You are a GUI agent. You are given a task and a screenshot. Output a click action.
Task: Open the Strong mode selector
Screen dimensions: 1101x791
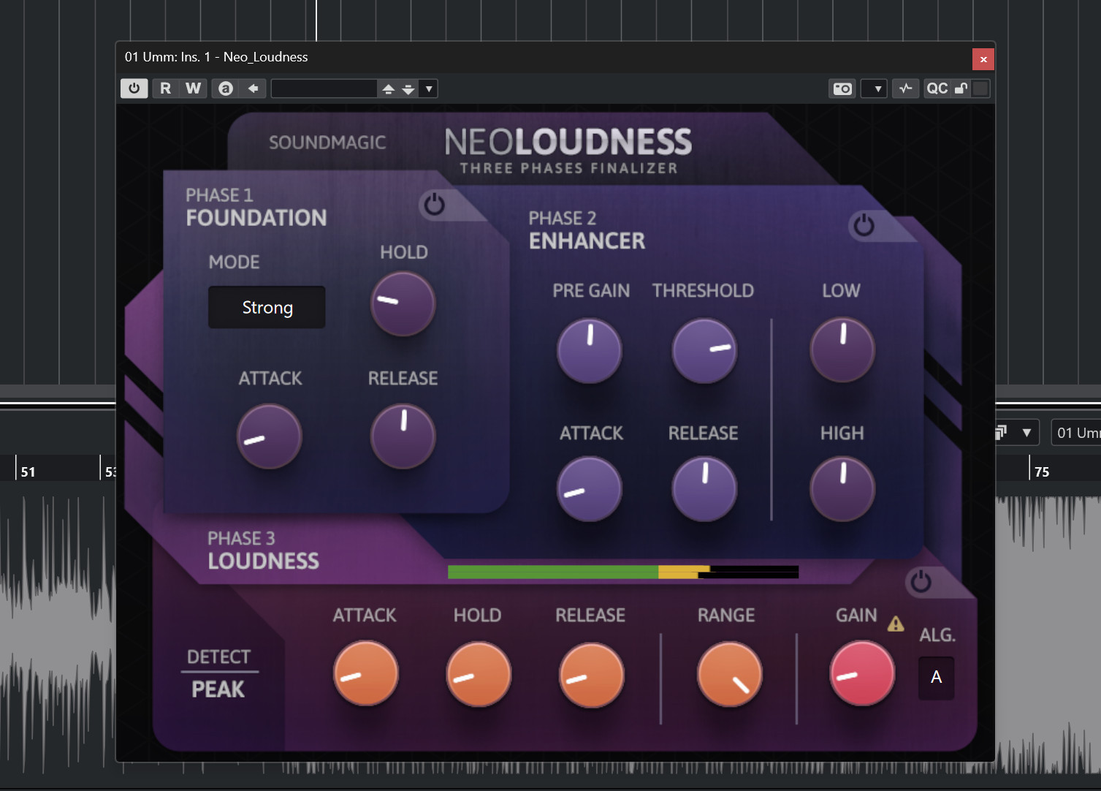pyautogui.click(x=267, y=307)
